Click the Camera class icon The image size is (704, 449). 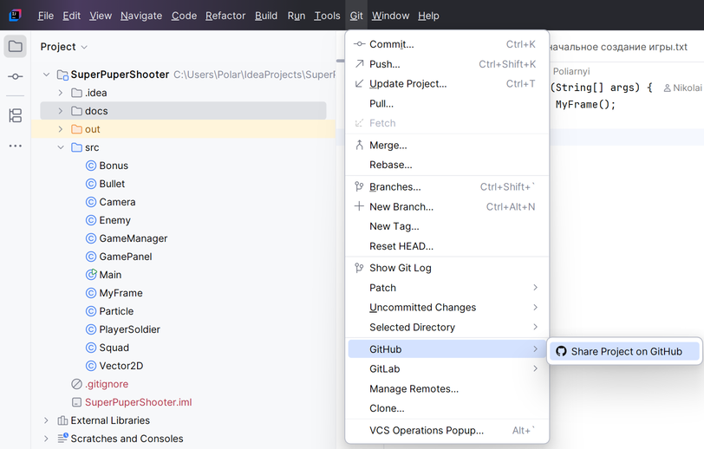91,202
